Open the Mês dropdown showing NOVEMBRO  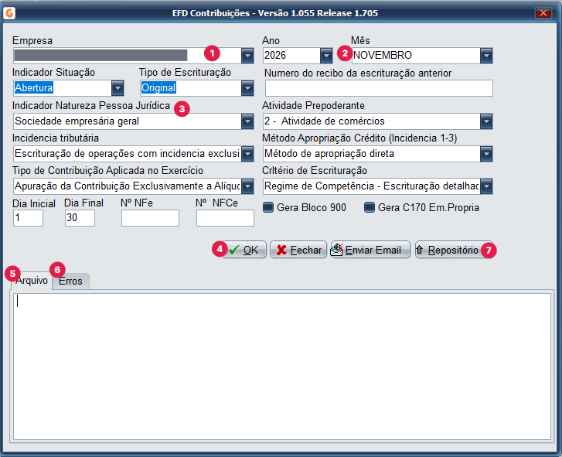tap(486, 56)
